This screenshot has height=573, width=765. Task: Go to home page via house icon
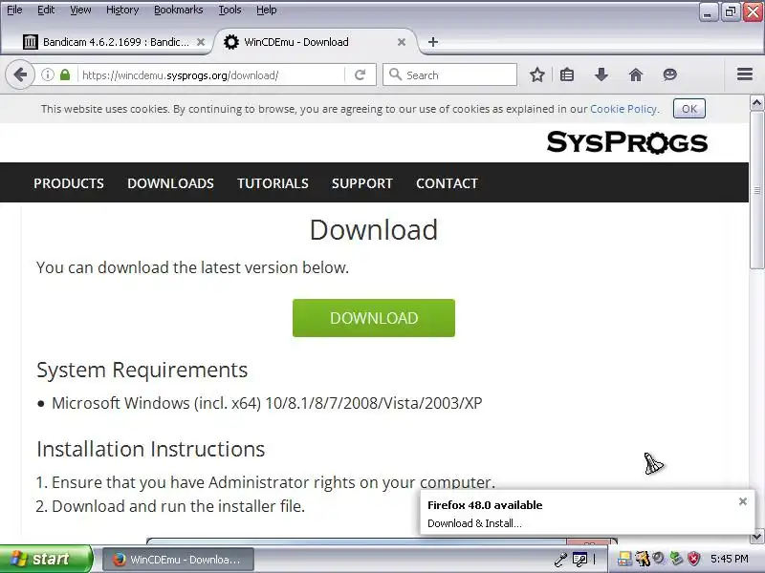[x=636, y=75]
